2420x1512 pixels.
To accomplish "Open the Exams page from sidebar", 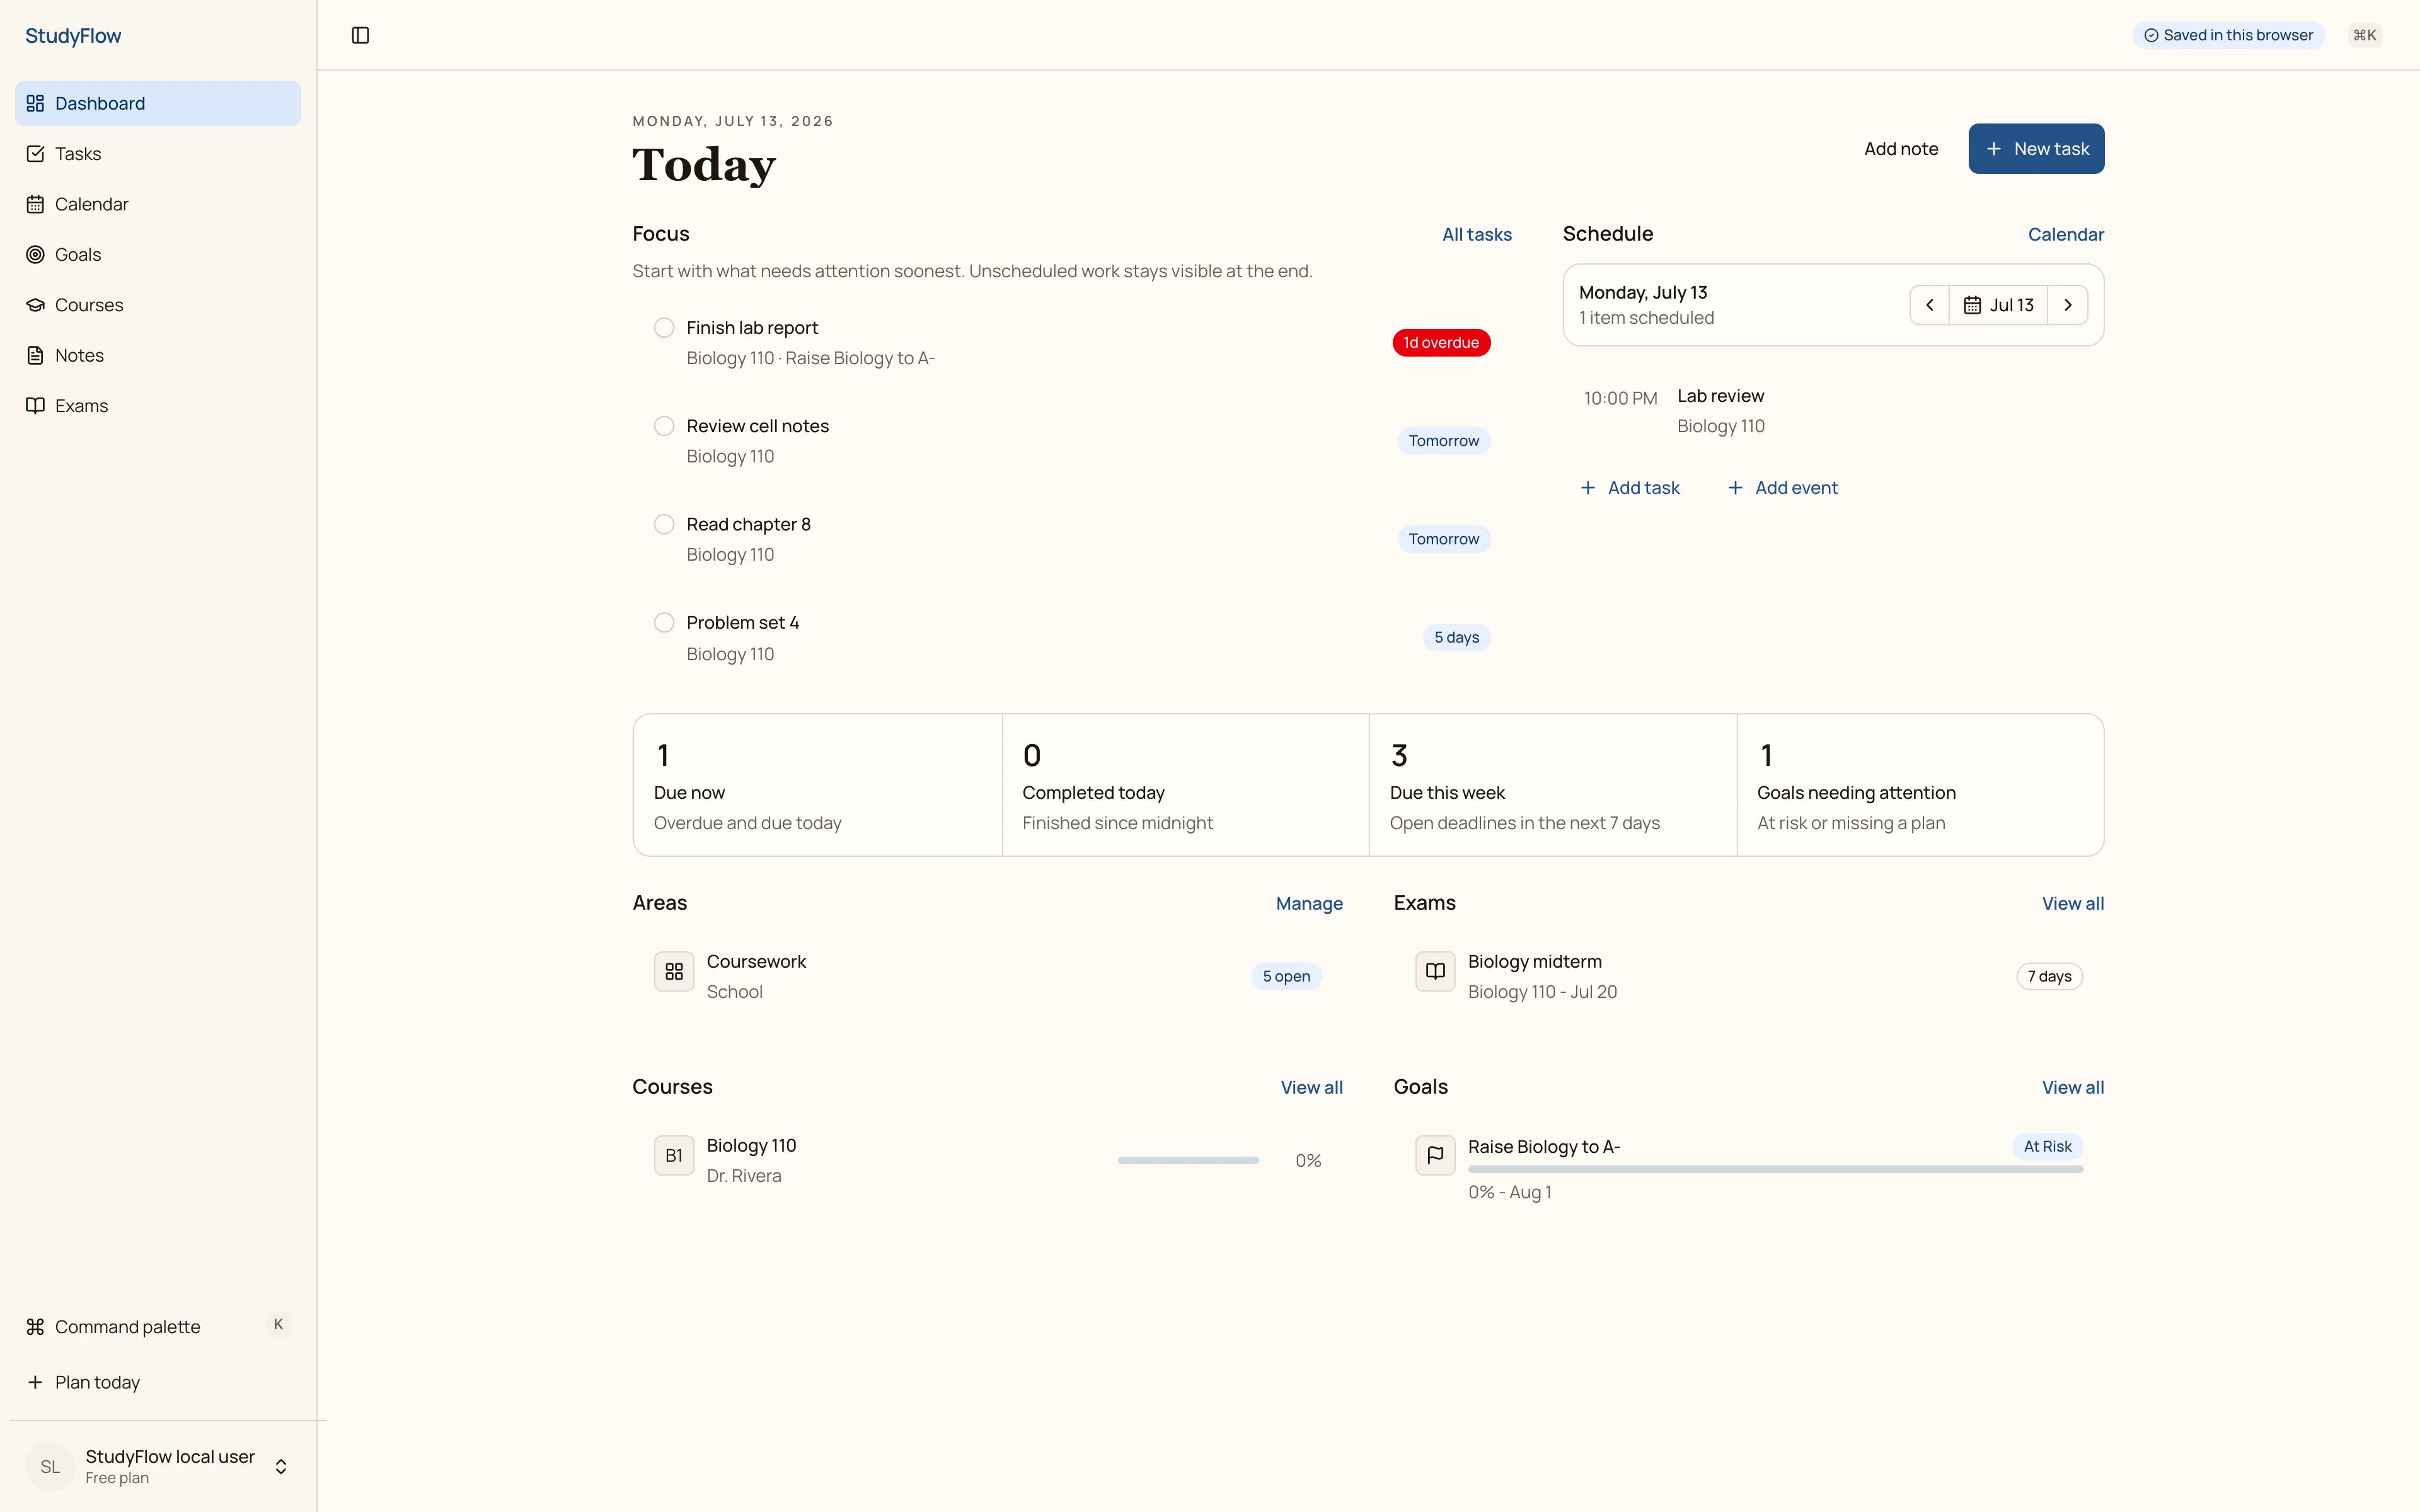I will (x=158, y=405).
